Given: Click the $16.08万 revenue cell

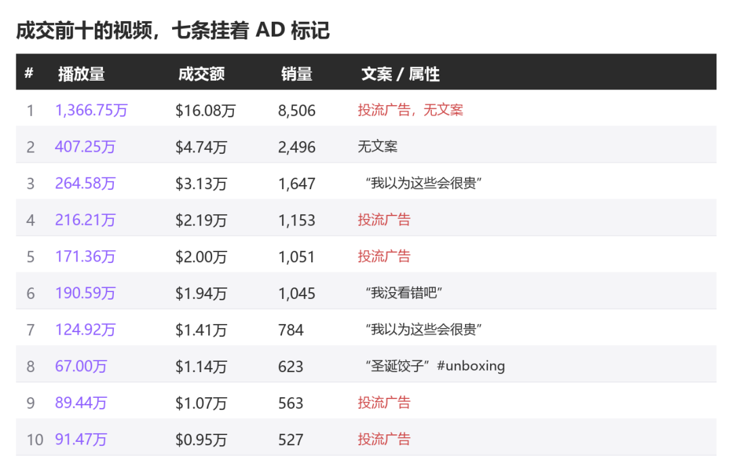Looking at the screenshot, I should [205, 110].
